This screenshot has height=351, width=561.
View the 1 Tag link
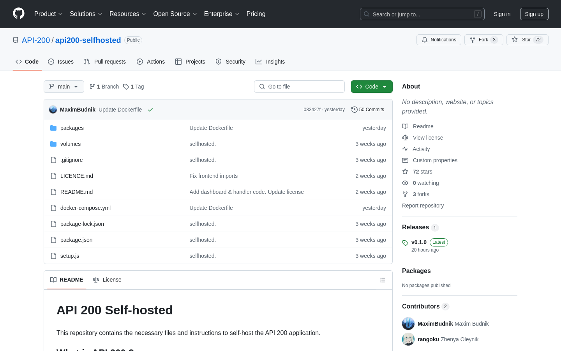134,87
